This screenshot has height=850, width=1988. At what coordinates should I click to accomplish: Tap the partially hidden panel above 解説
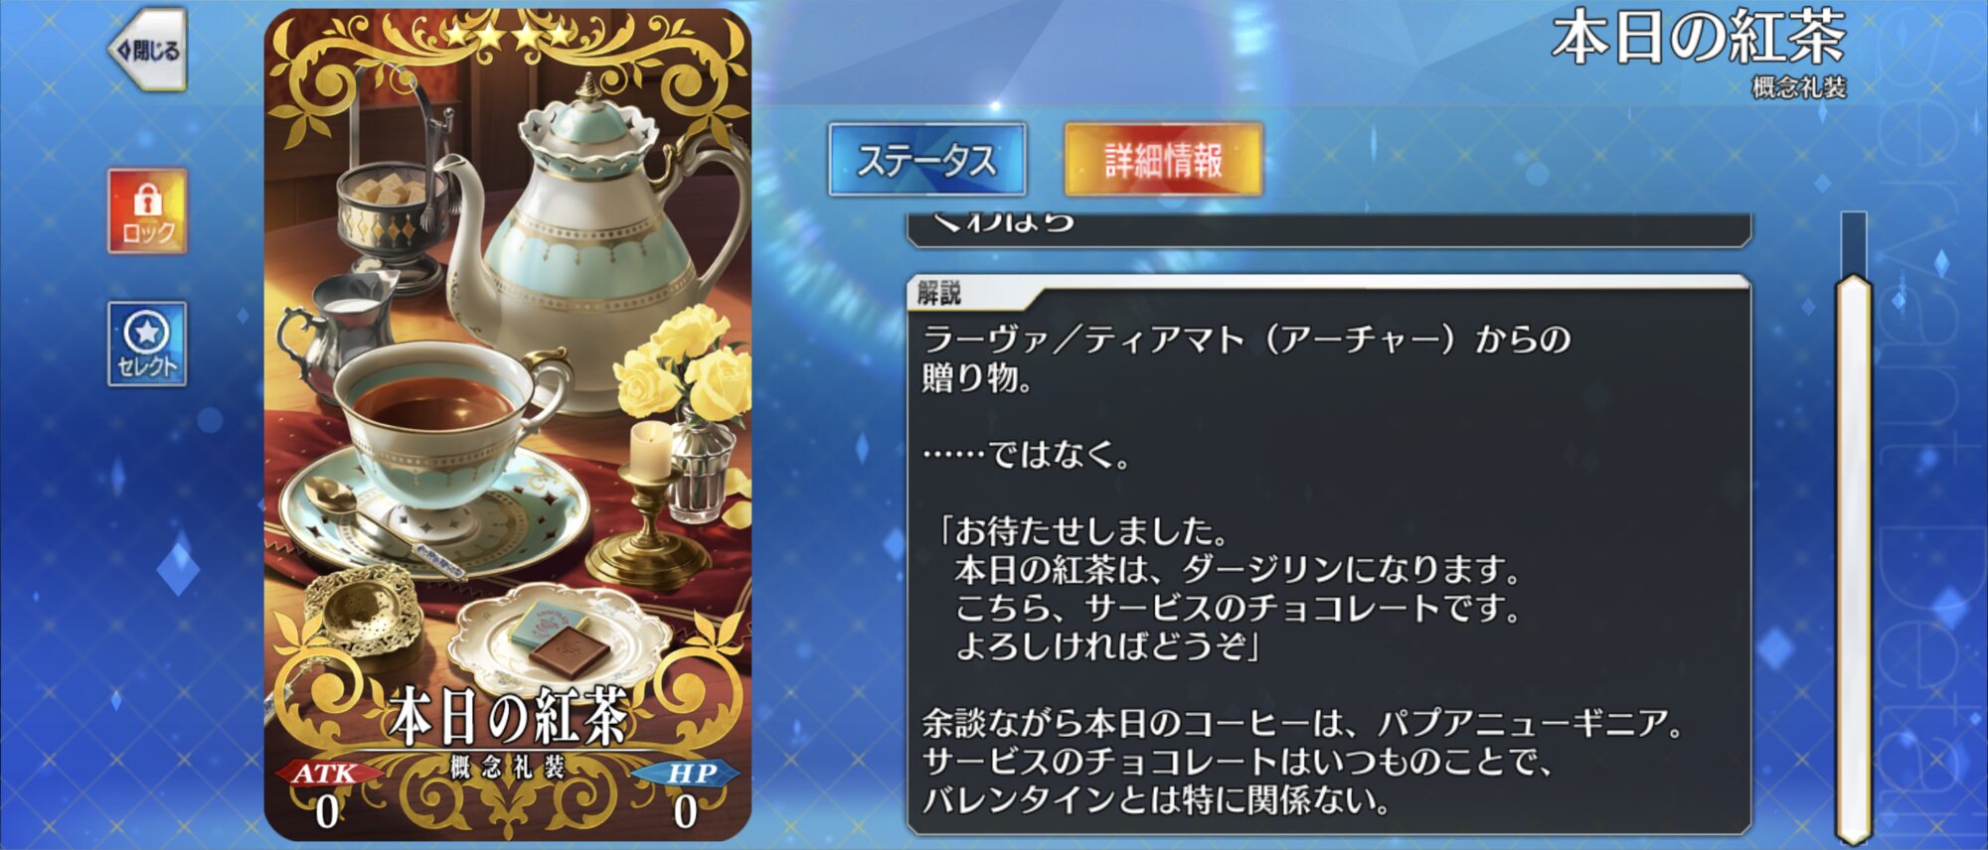click(1329, 228)
